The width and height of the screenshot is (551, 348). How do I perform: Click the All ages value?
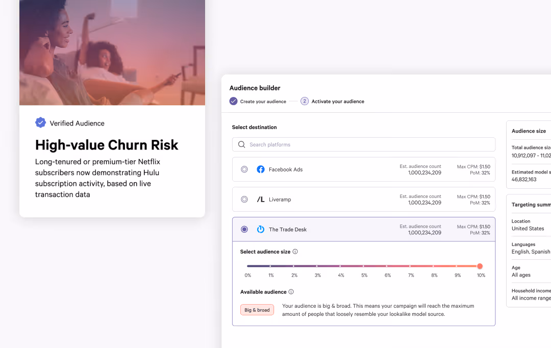coord(521,275)
